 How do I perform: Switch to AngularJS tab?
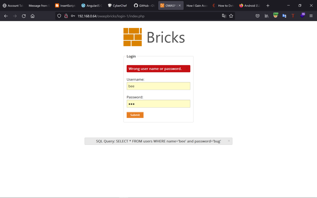point(91,6)
